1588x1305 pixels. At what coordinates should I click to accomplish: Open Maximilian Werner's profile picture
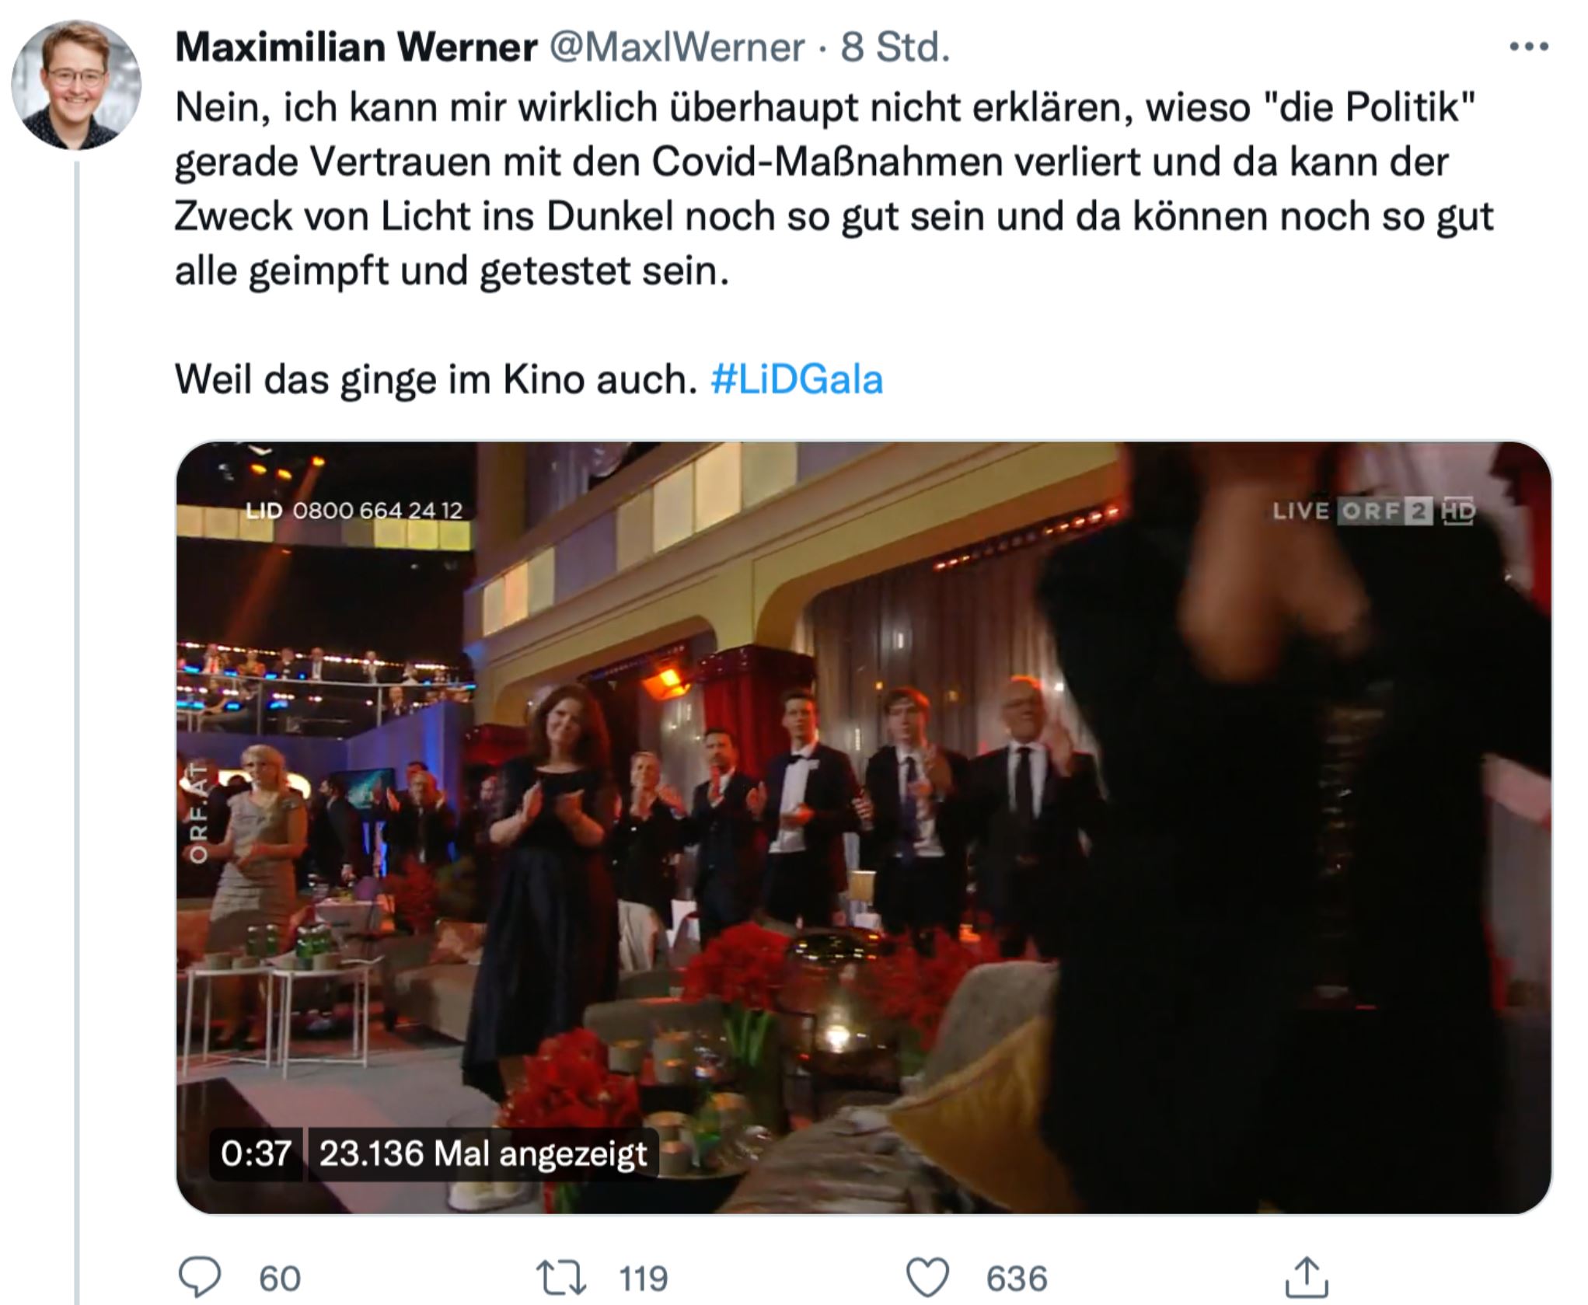76,84
